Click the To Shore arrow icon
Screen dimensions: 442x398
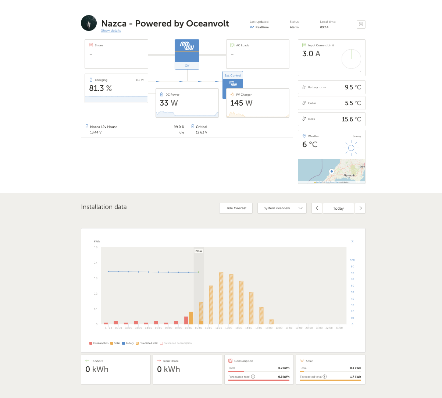87,361
